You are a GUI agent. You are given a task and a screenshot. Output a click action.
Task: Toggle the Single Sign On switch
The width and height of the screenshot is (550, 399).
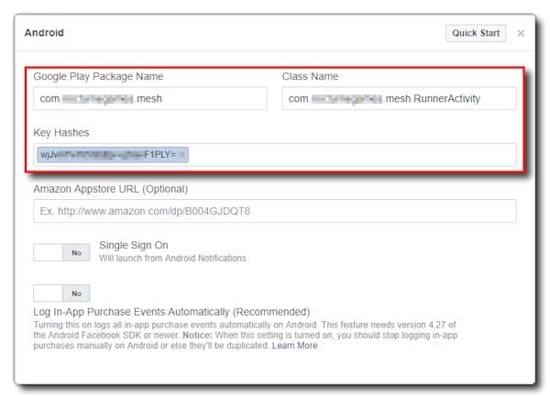point(61,252)
